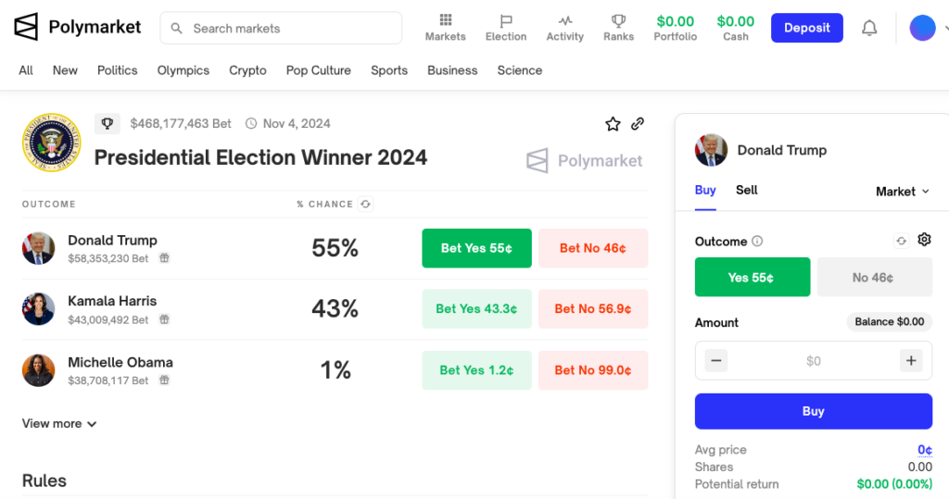Select the Yes 55¢ outcome
Screen dimensions: 949x499
pyautogui.click(x=752, y=277)
